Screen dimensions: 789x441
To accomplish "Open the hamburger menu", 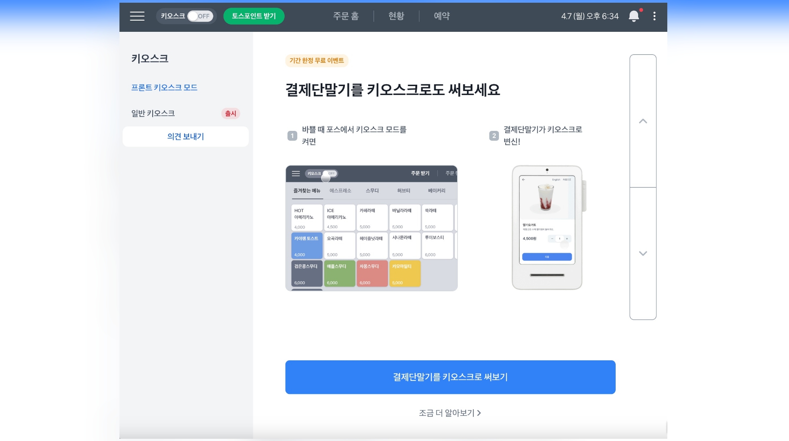I will [137, 16].
